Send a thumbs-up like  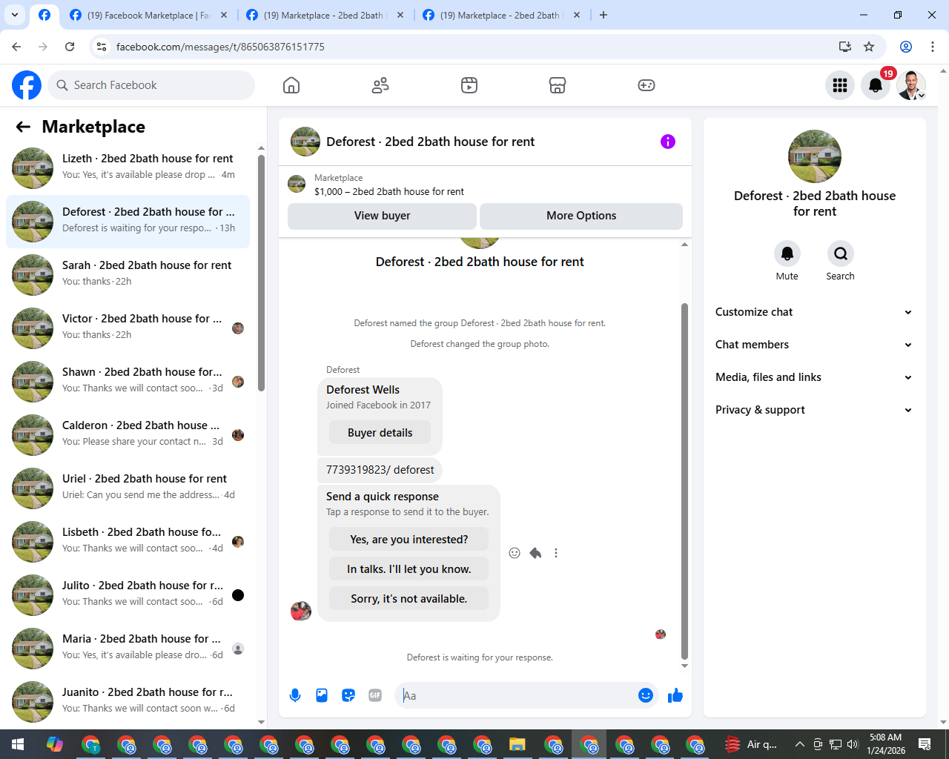click(675, 695)
